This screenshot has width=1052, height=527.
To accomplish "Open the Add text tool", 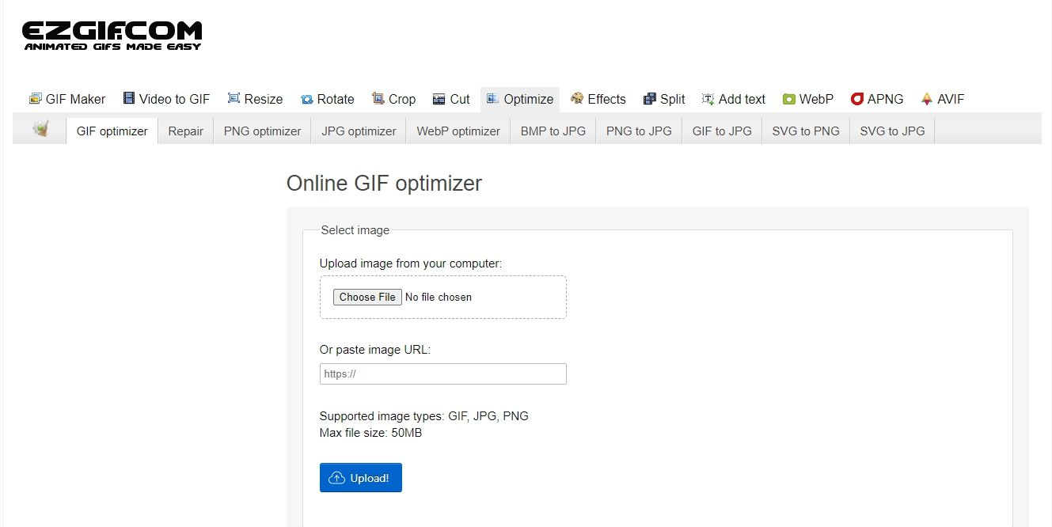I will click(x=733, y=99).
